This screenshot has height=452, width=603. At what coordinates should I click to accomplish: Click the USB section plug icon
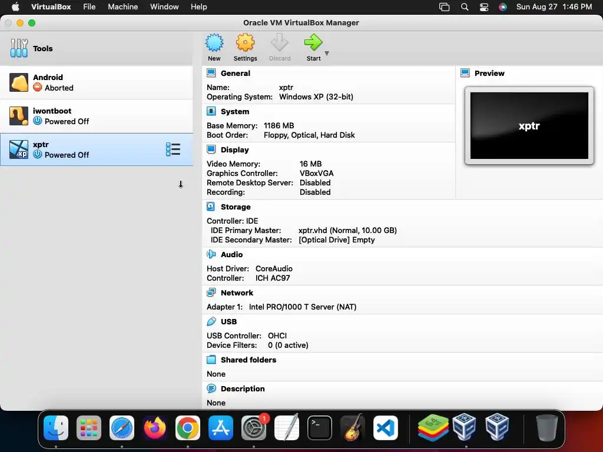(x=211, y=321)
